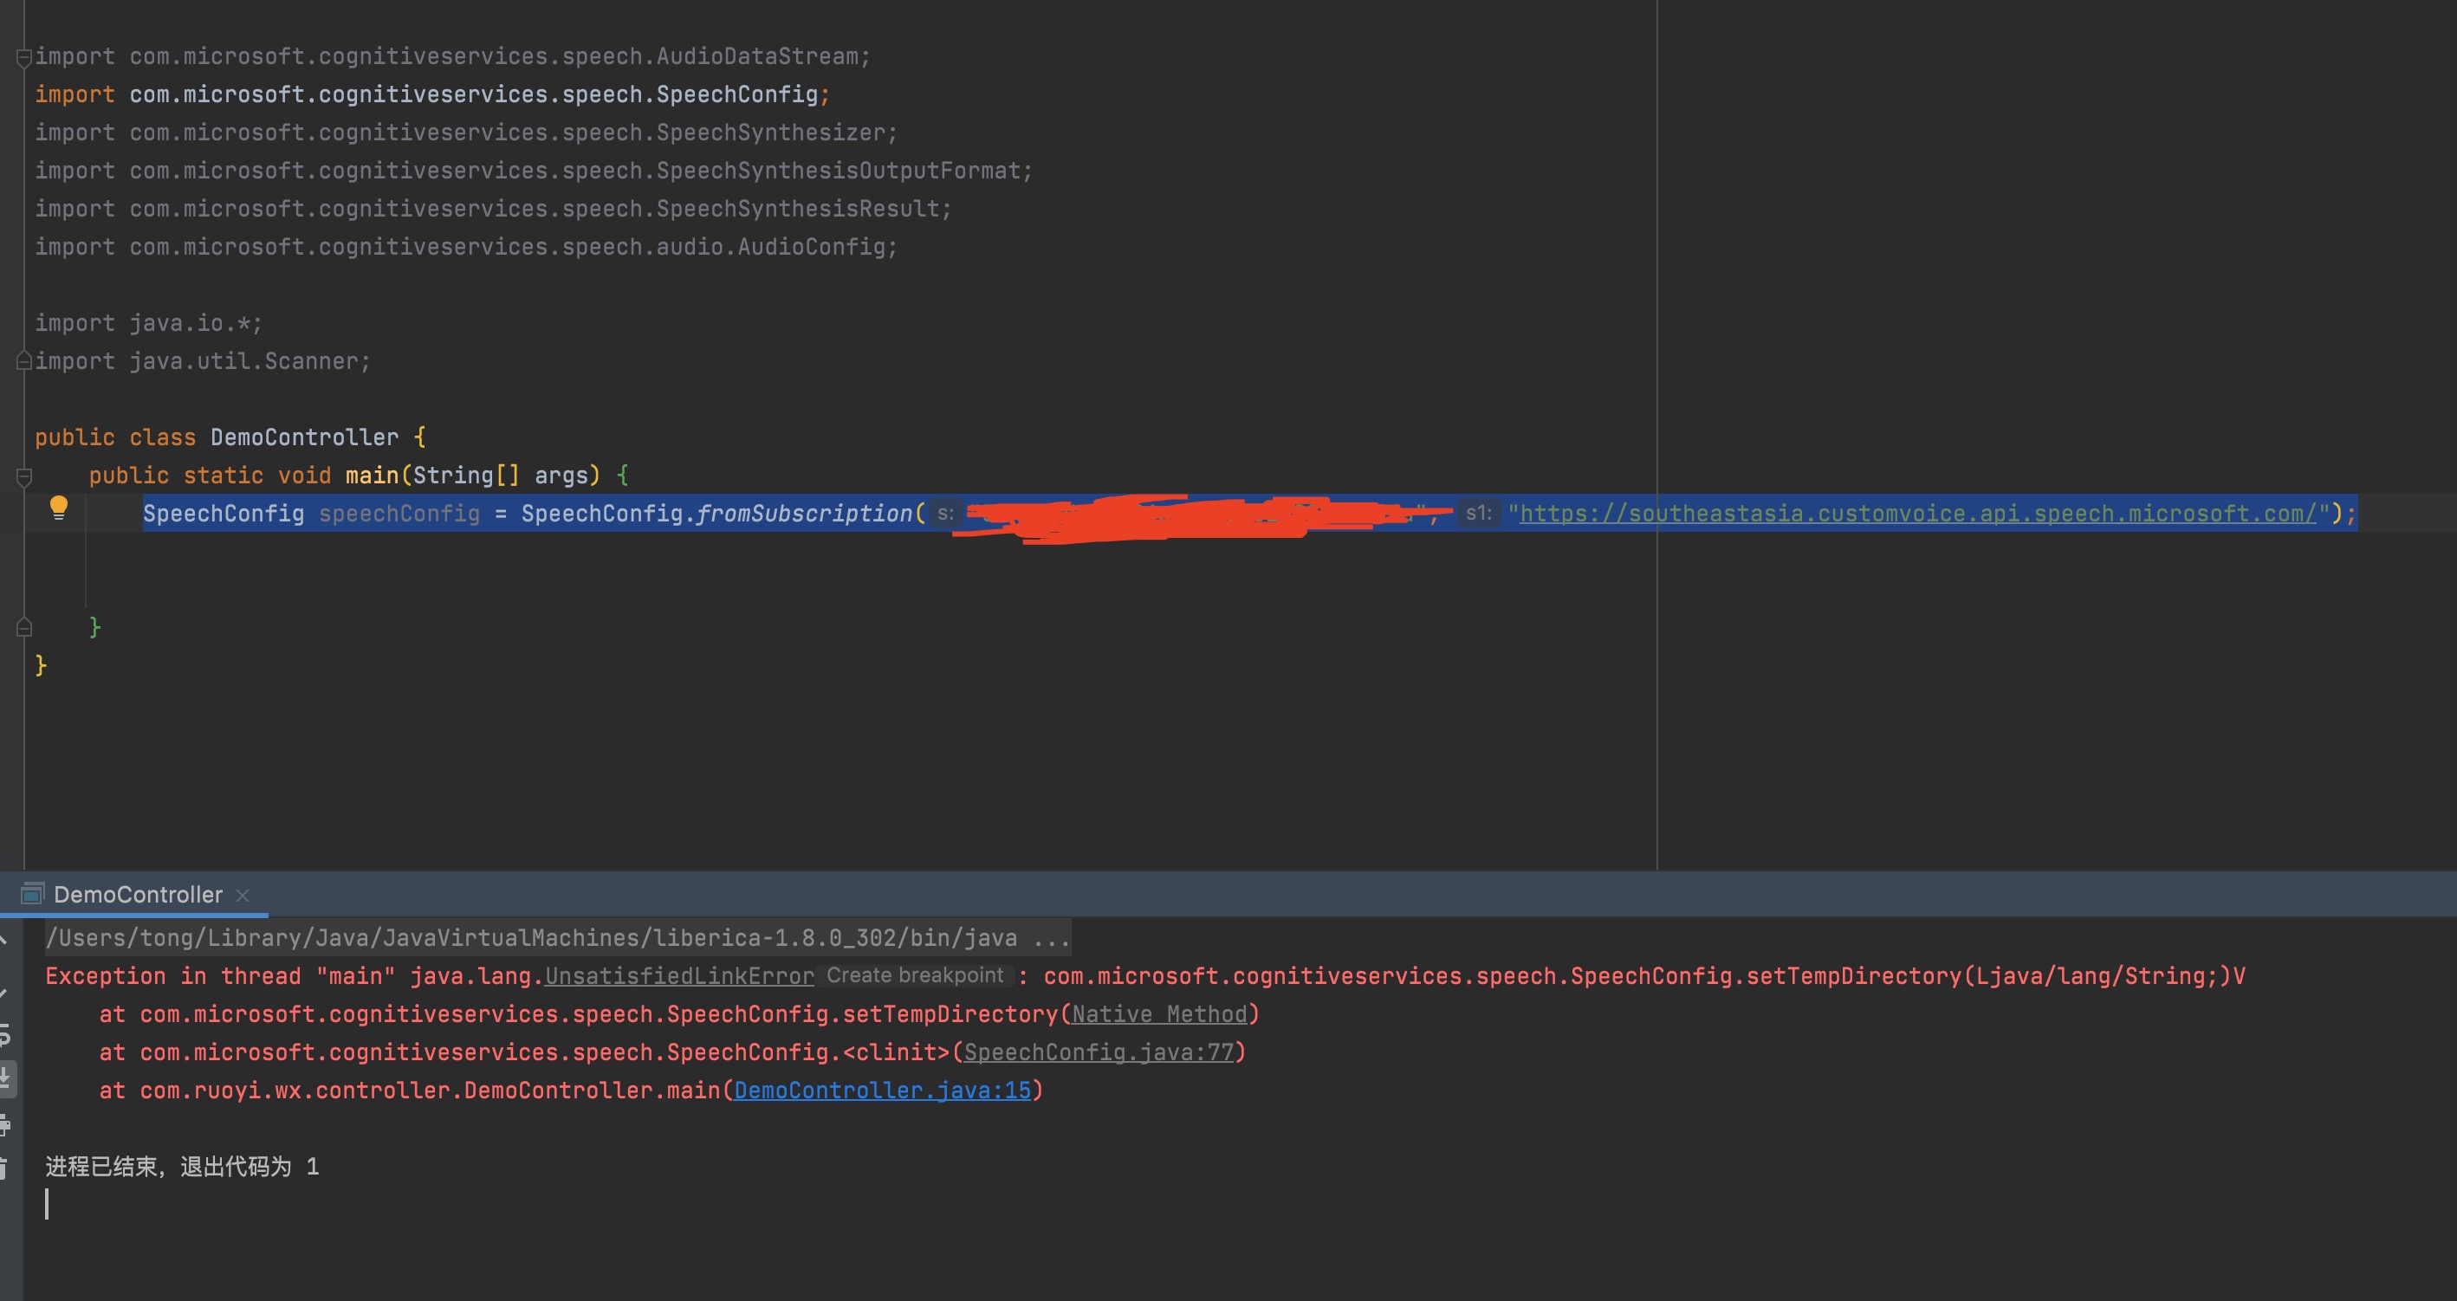Click import java.util.Scanner line
The image size is (2457, 1301).
pyautogui.click(x=202, y=361)
